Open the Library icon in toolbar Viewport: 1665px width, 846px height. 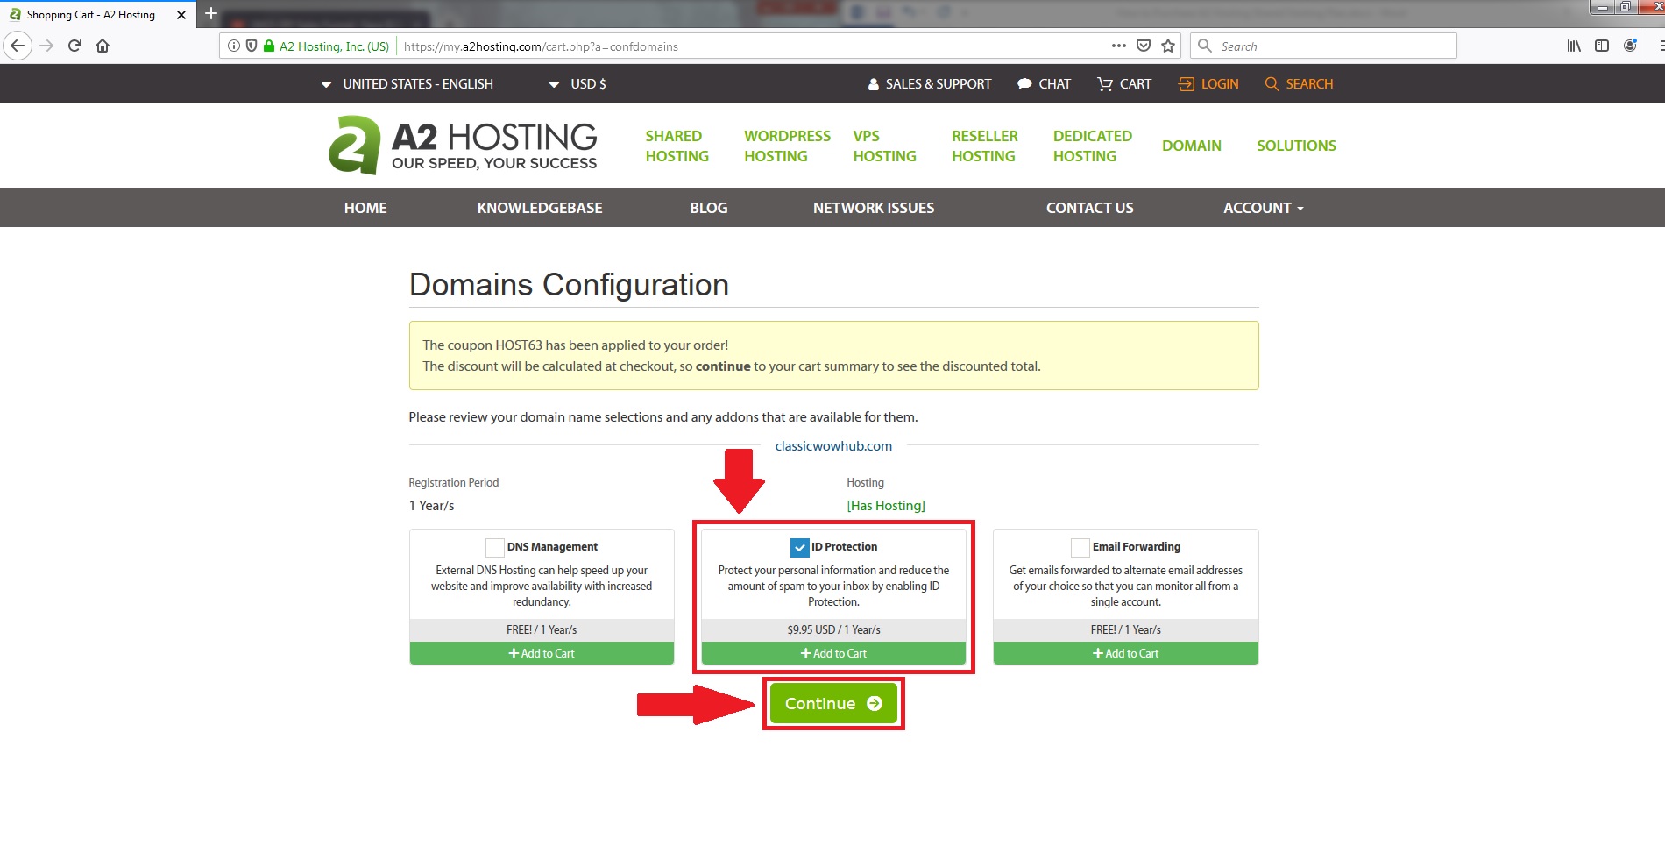point(1574,46)
